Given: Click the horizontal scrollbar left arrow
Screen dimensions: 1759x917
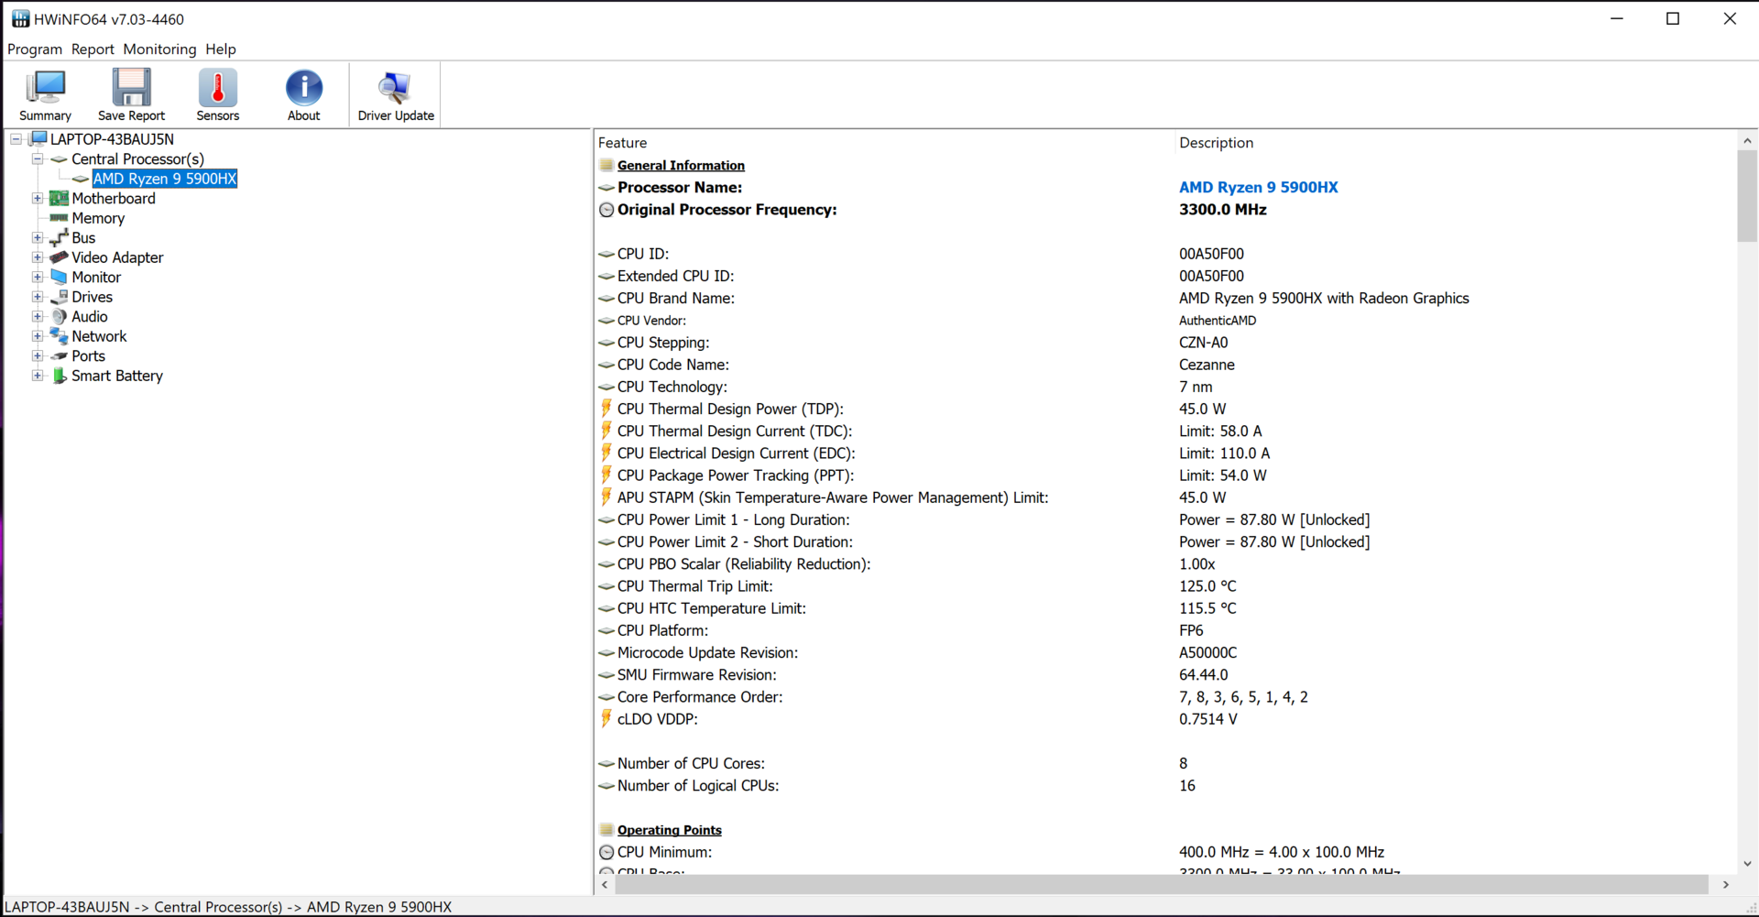Looking at the screenshot, I should [605, 885].
